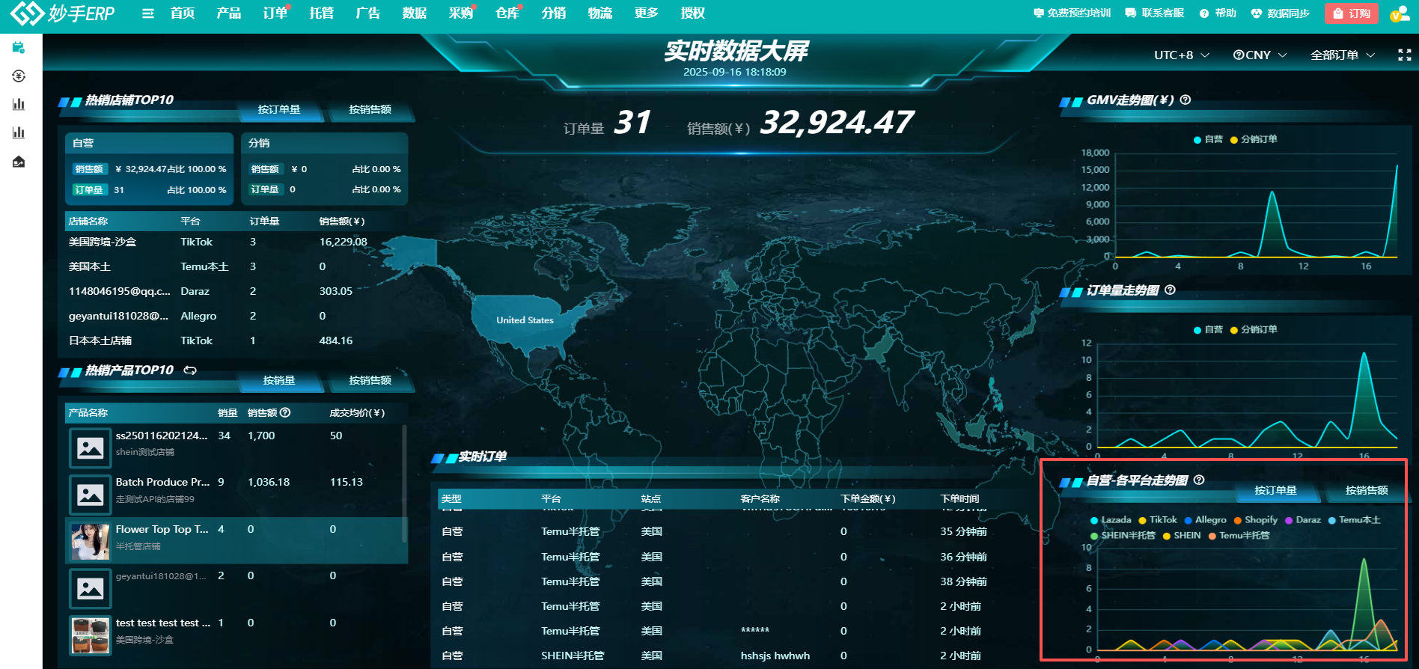Open the UTC+8 timezone dropdown
This screenshot has height=669, width=1419.
(x=1182, y=55)
